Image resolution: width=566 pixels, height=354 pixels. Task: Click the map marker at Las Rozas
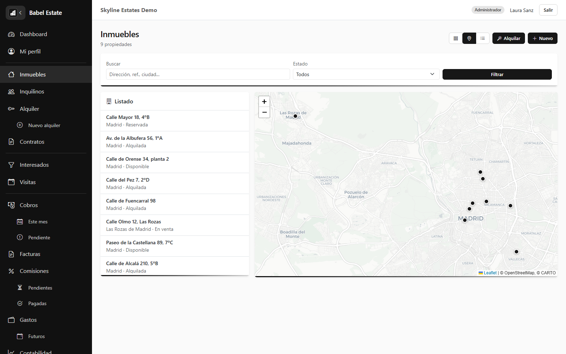295,116
